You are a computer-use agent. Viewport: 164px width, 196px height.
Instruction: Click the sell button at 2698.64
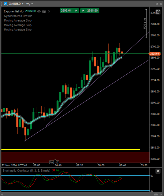tap(69, 11)
